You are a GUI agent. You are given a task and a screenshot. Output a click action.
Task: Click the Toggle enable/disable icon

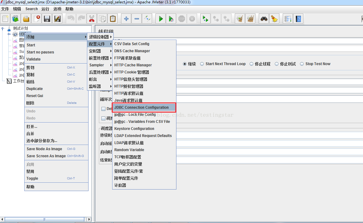click(x=147, y=19)
